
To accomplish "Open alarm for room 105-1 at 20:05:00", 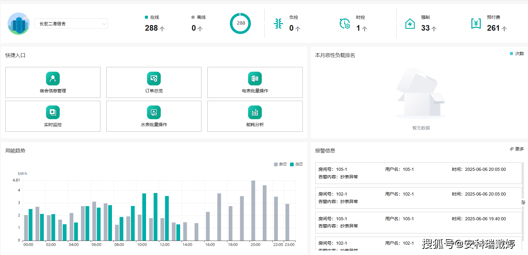I will (x=419, y=173).
